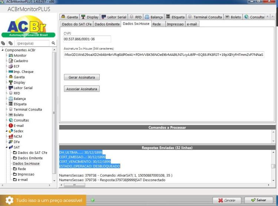Click the ESTADO_OPERACAO: DESBLOQUEADO line

90,166
